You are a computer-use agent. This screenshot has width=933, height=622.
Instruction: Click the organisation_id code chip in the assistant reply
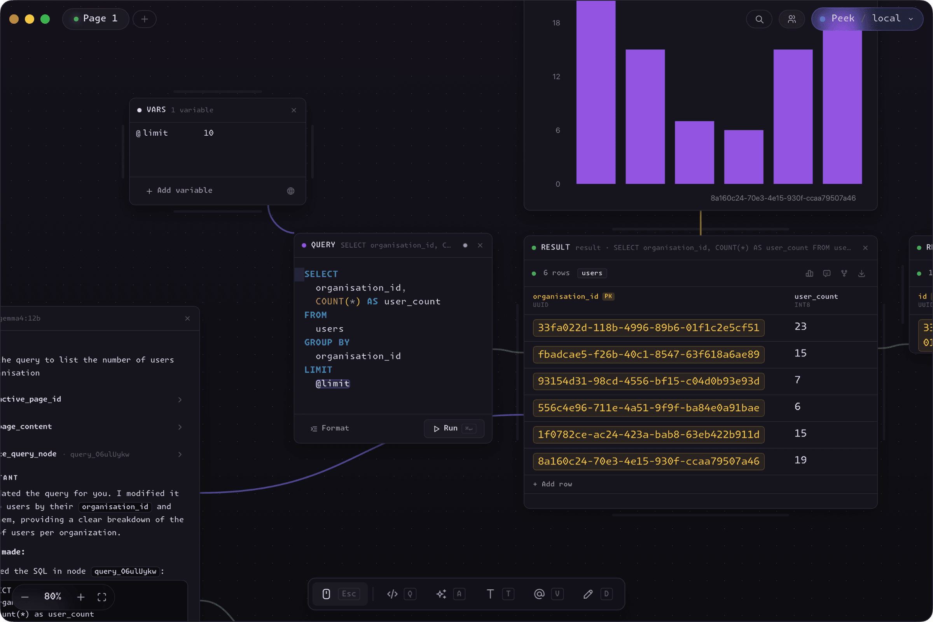tap(115, 507)
